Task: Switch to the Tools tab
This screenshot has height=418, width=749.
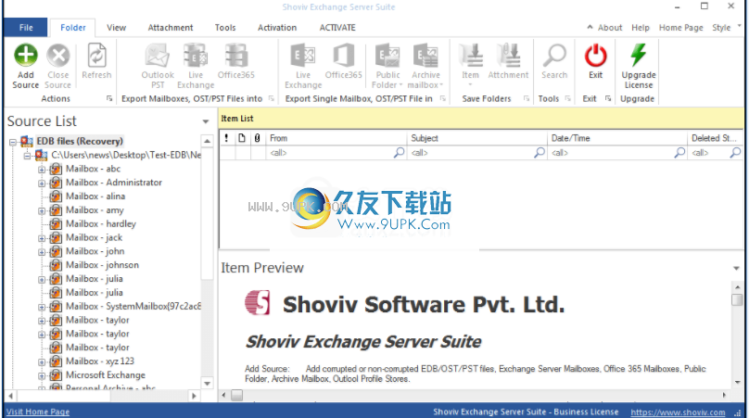Action: pos(225,28)
